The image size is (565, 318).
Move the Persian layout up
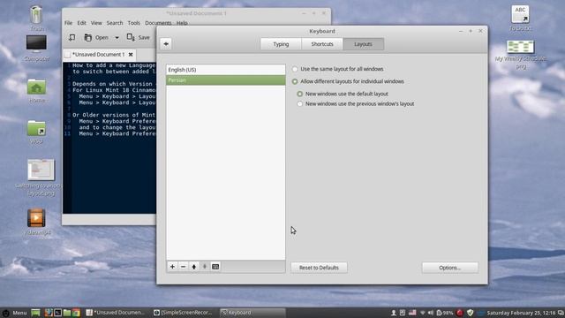[194, 267]
